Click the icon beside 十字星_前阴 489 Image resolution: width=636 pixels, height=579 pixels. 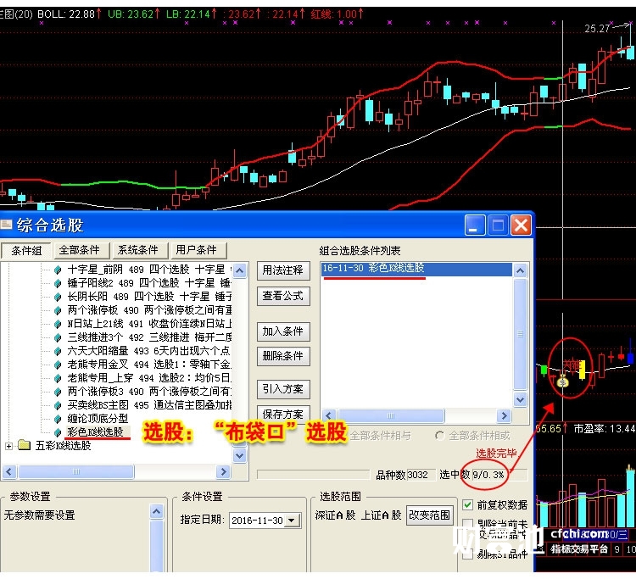coord(58,270)
